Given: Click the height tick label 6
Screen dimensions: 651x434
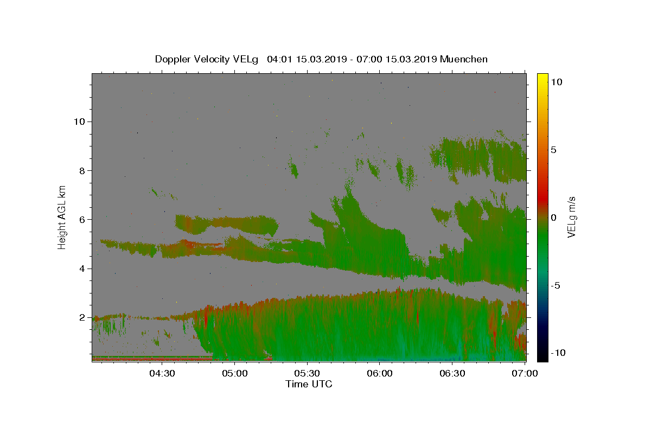Looking at the screenshot, I should tap(82, 219).
